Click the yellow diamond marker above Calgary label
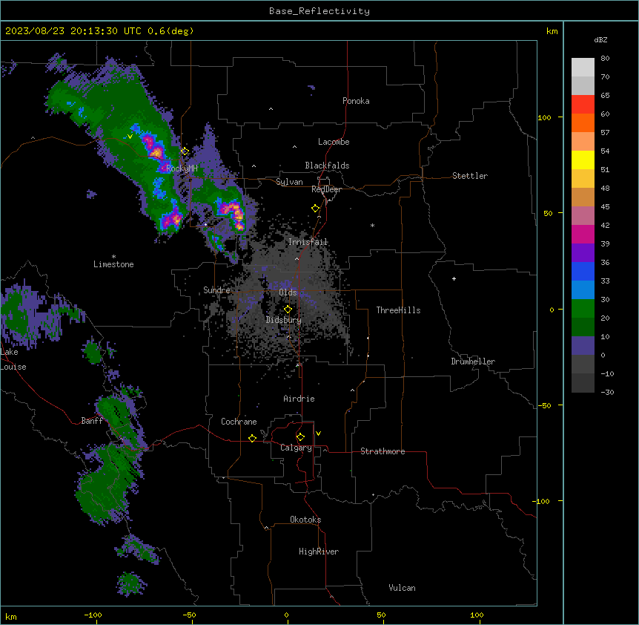Image resolution: width=639 pixels, height=625 pixels. 300,437
